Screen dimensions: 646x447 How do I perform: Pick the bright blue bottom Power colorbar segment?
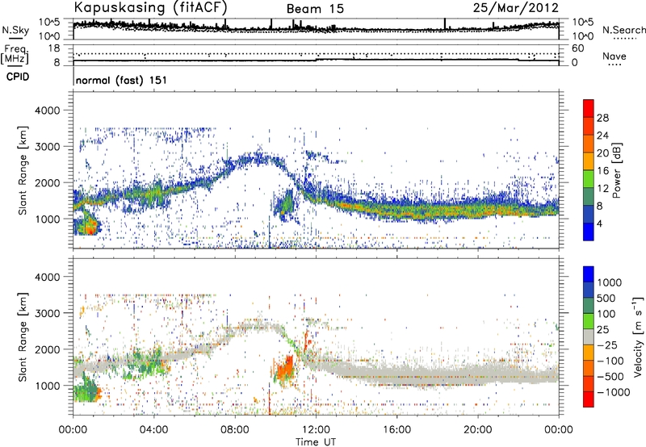[589, 232]
